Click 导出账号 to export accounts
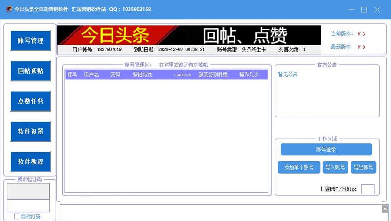 (x=363, y=167)
